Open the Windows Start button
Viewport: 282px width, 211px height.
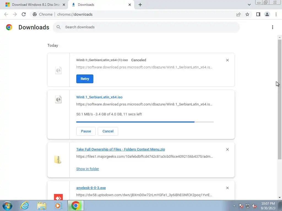[x=7, y=206]
